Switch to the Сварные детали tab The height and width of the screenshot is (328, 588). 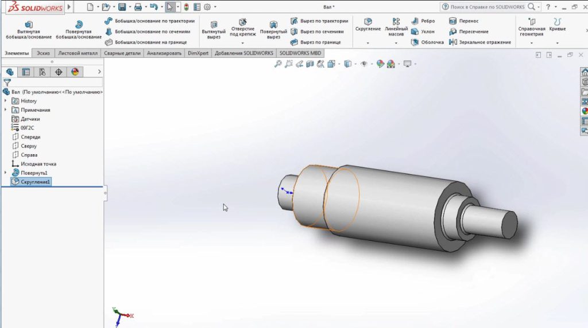122,53
